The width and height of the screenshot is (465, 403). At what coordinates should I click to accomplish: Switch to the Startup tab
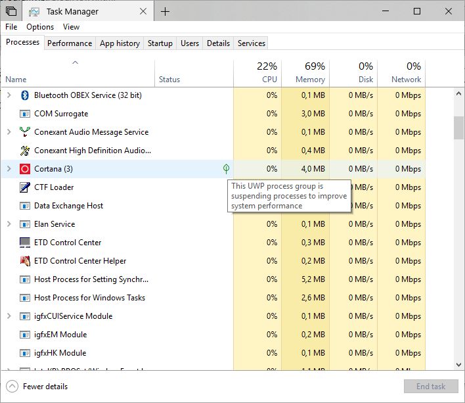click(x=160, y=43)
